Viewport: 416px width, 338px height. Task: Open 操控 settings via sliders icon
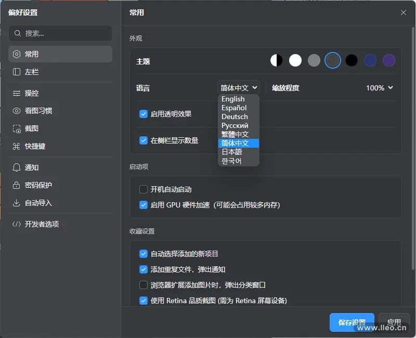pos(17,93)
